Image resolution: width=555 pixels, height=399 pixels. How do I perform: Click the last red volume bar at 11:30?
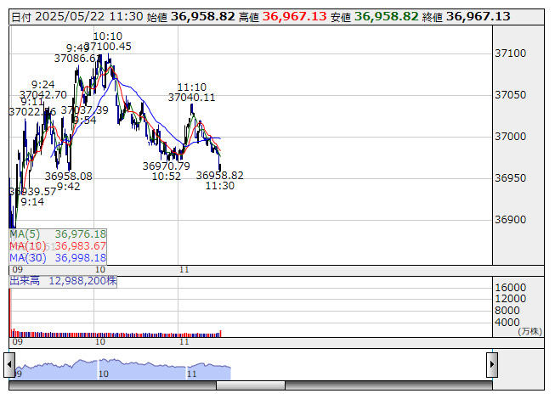tap(220, 334)
